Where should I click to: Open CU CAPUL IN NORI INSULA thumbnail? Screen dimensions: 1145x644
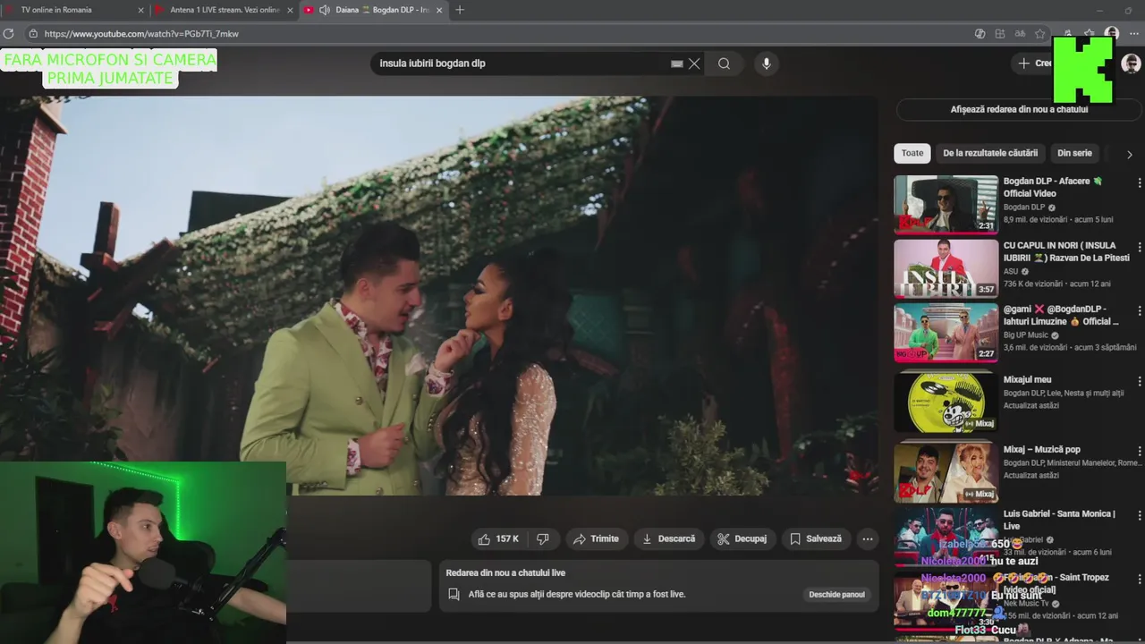946,267
